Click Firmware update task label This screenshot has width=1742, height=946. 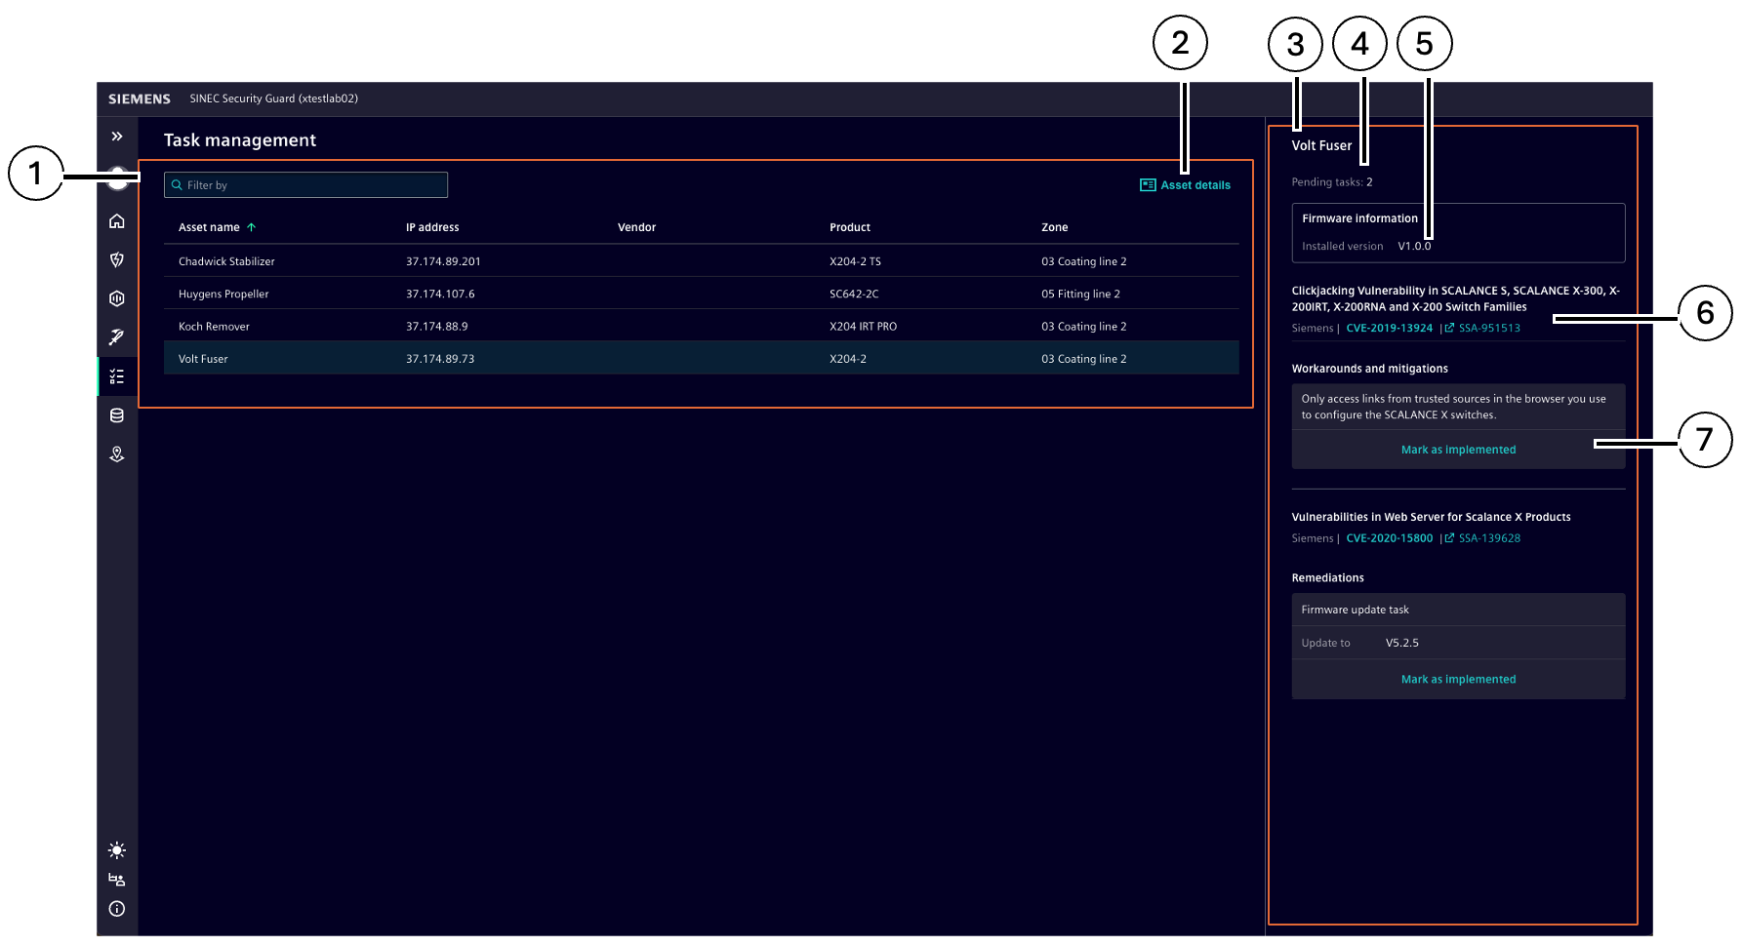(1355, 610)
